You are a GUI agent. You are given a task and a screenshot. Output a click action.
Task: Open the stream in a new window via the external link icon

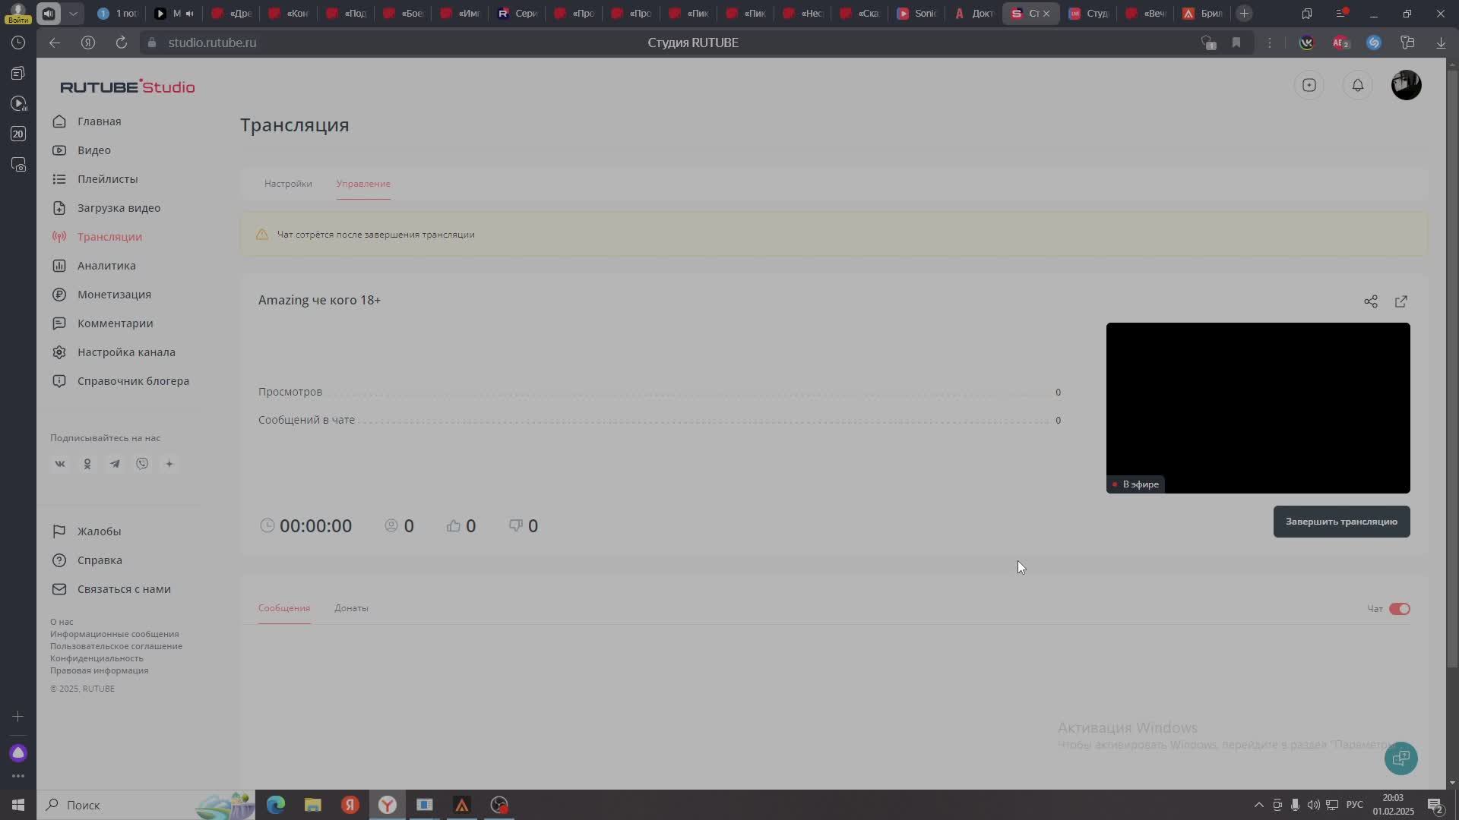1400,301
